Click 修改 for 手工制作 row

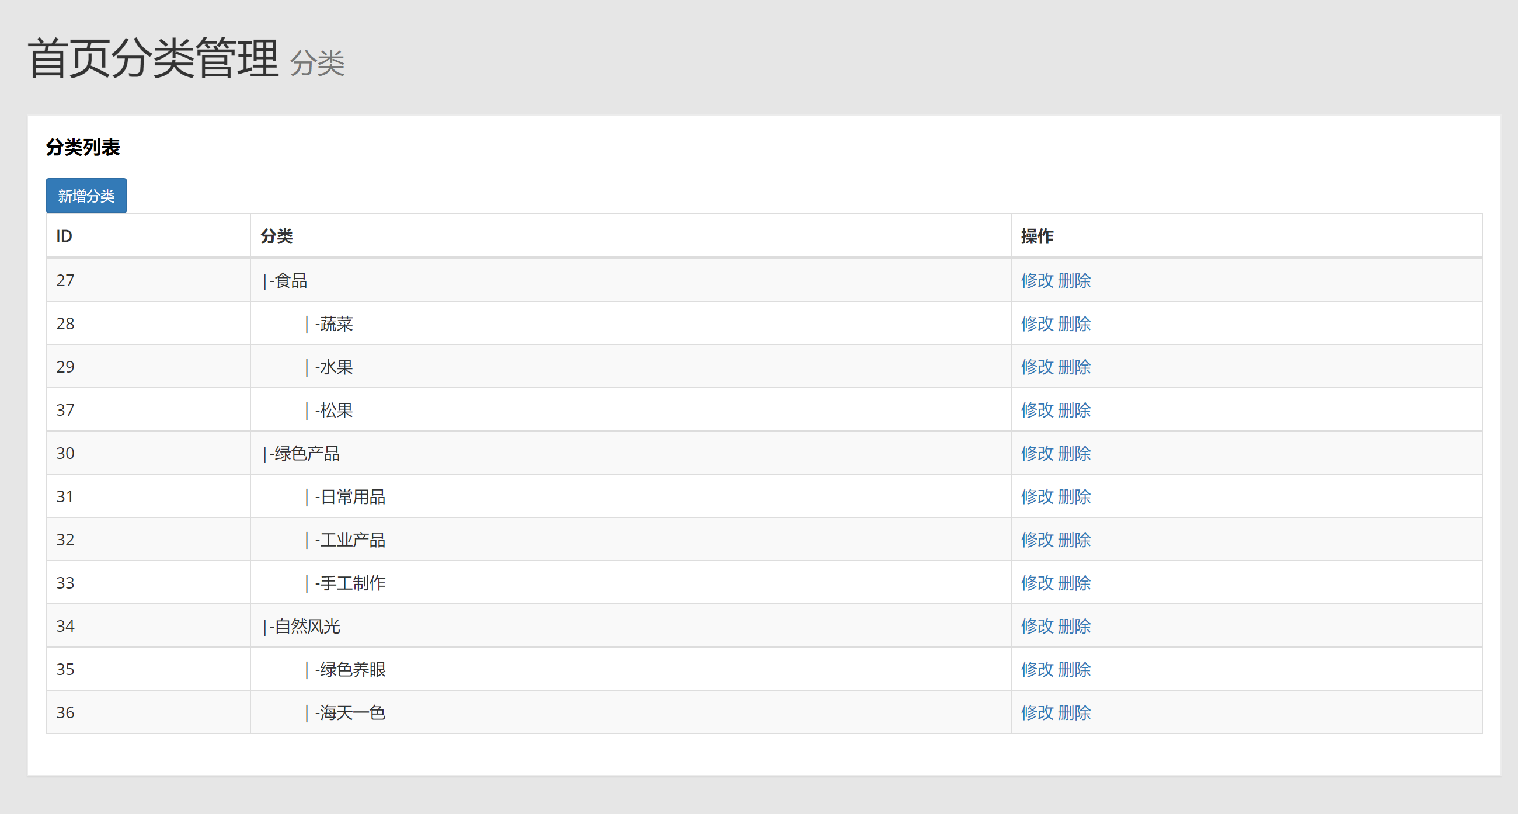click(1036, 583)
